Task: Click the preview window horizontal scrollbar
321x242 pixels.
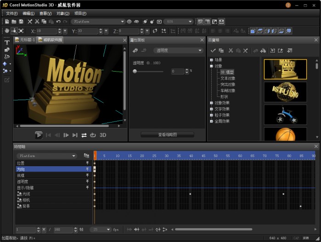Action: coord(65,126)
